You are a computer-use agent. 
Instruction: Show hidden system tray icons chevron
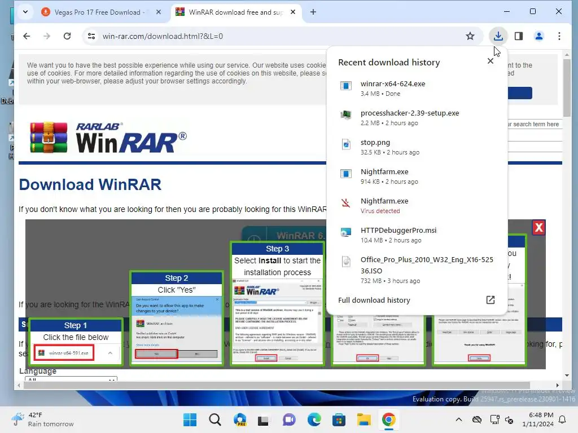point(458,419)
